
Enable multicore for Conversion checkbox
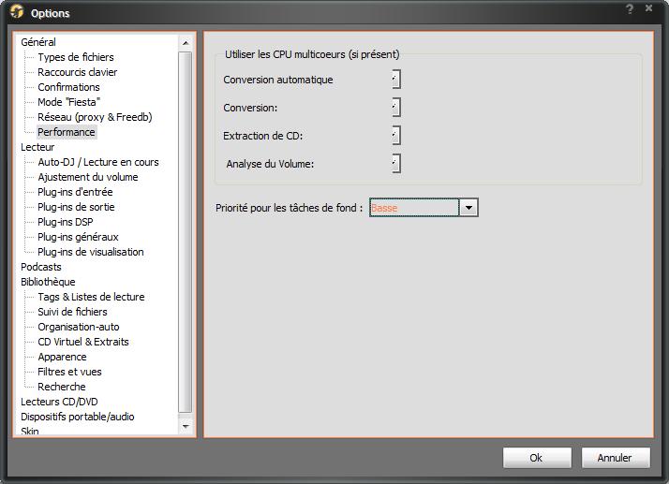tap(396, 108)
